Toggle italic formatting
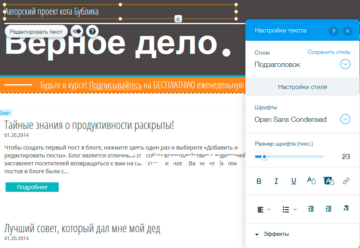The width and height of the screenshot is (360, 248). point(276,181)
